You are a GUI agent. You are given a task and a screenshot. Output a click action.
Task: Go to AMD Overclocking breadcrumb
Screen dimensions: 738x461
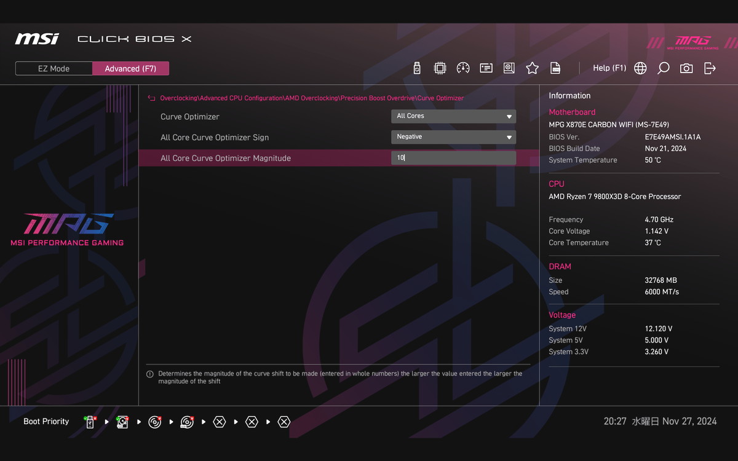point(311,98)
